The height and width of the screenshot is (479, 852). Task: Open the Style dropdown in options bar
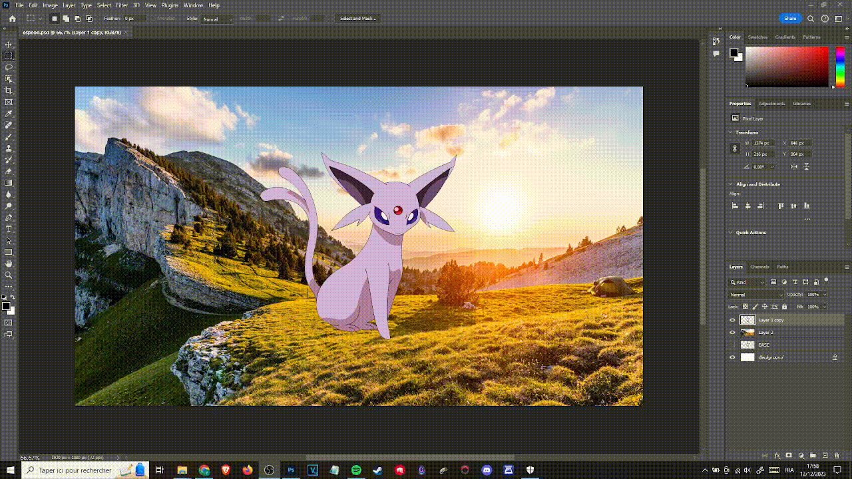pos(218,19)
